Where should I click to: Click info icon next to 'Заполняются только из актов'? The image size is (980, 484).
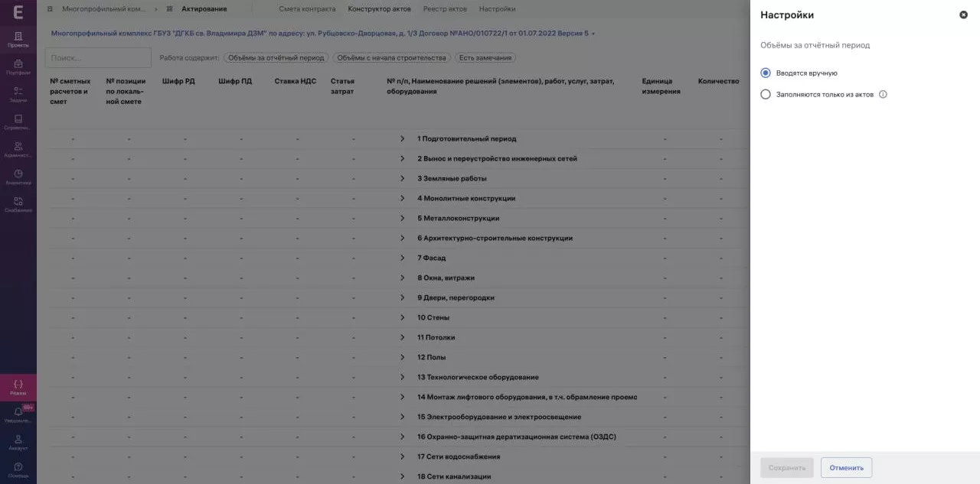883,95
